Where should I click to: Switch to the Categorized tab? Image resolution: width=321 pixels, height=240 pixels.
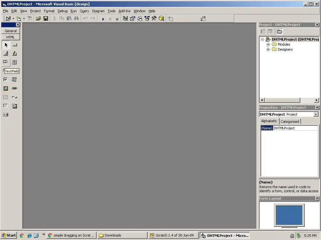pos(290,122)
